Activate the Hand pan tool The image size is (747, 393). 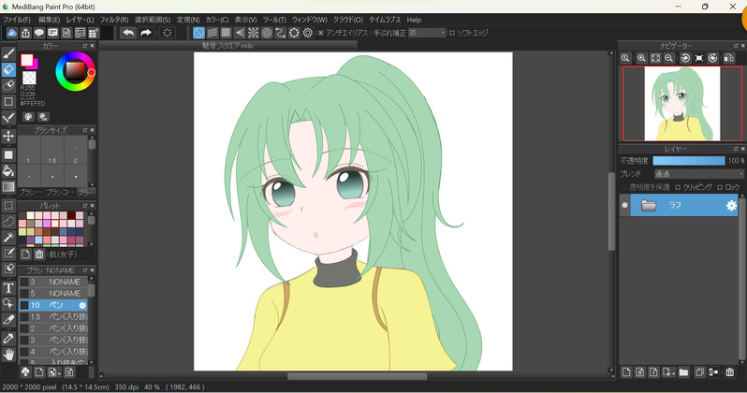click(x=8, y=354)
